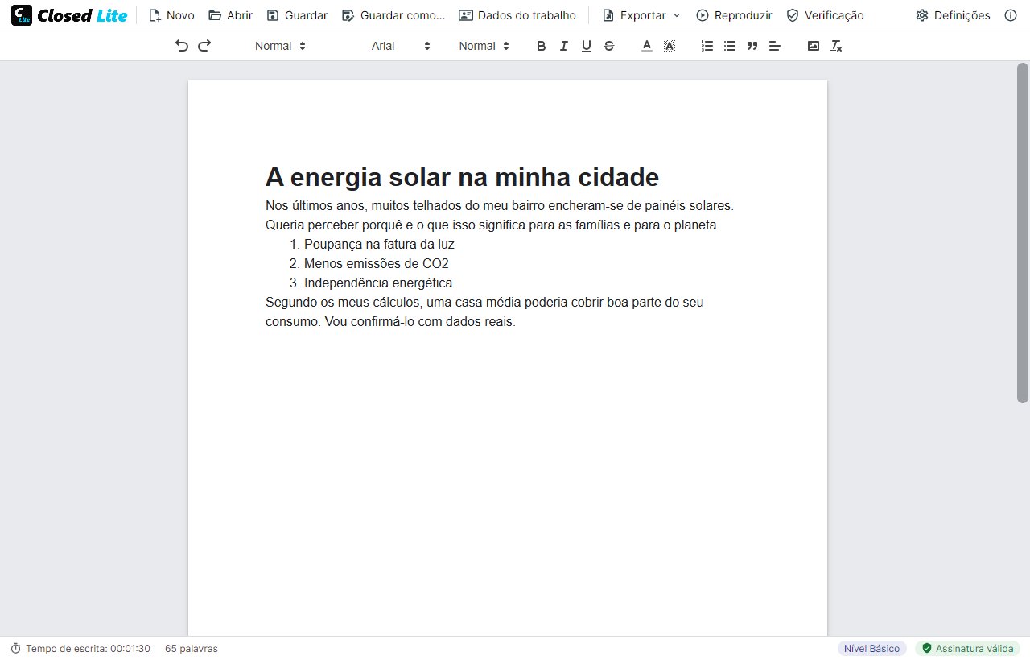Click the 65 palavras word count
1030x660 pixels.
coord(192,649)
